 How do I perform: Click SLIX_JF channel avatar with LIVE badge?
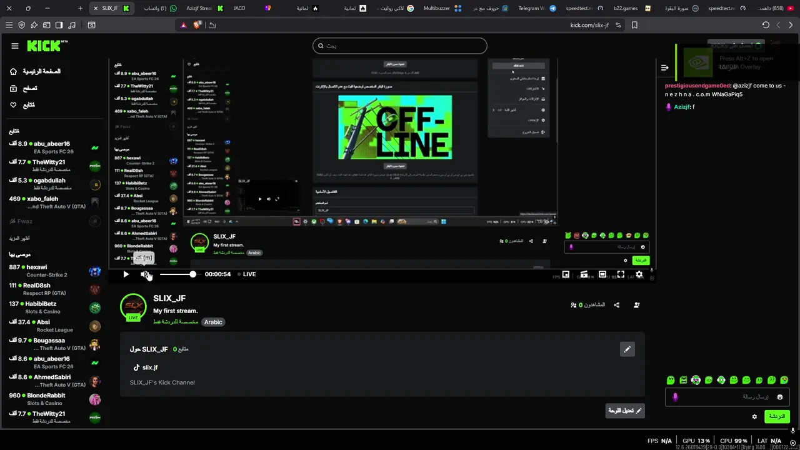[133, 307]
